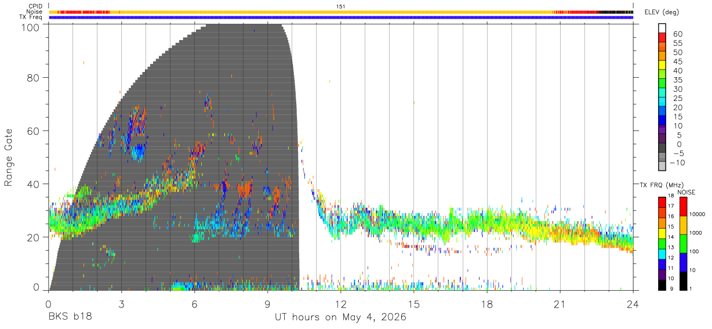Viewport: 712px width, 329px height.
Task: Pick the light gray bottom elevation swatch
Action: [662, 167]
